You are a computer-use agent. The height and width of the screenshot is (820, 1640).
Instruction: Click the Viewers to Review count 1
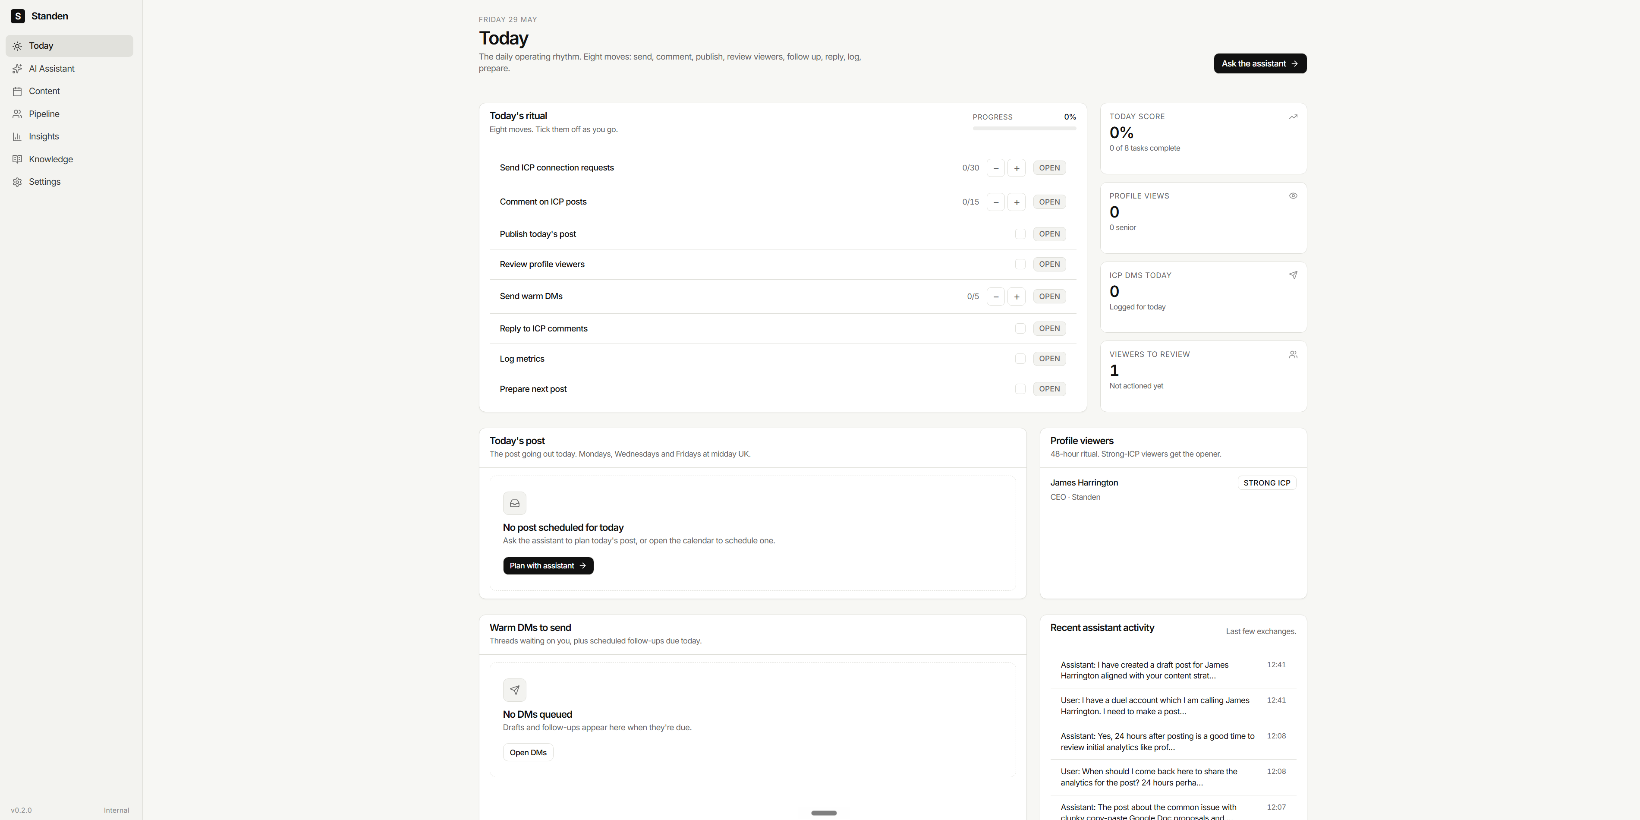click(x=1114, y=371)
